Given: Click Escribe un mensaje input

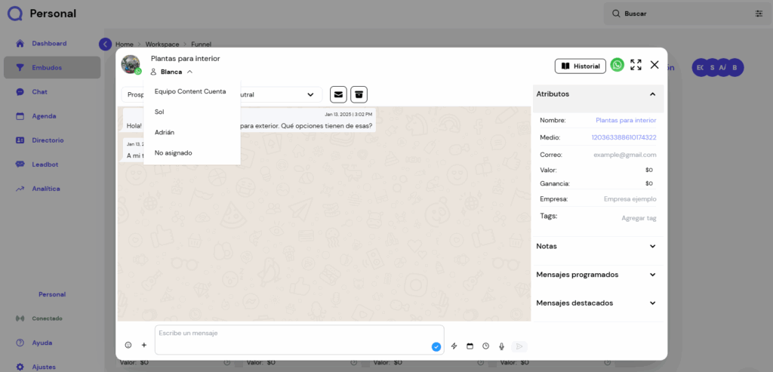Looking at the screenshot, I should pos(299,340).
